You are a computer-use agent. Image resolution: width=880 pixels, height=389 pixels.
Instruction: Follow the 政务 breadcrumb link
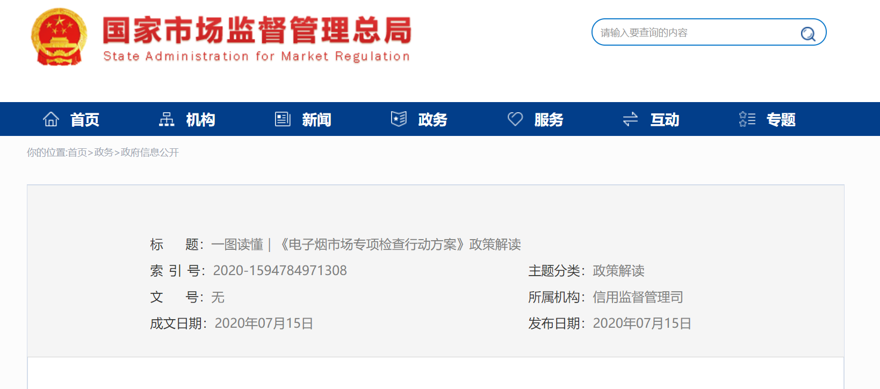104,153
